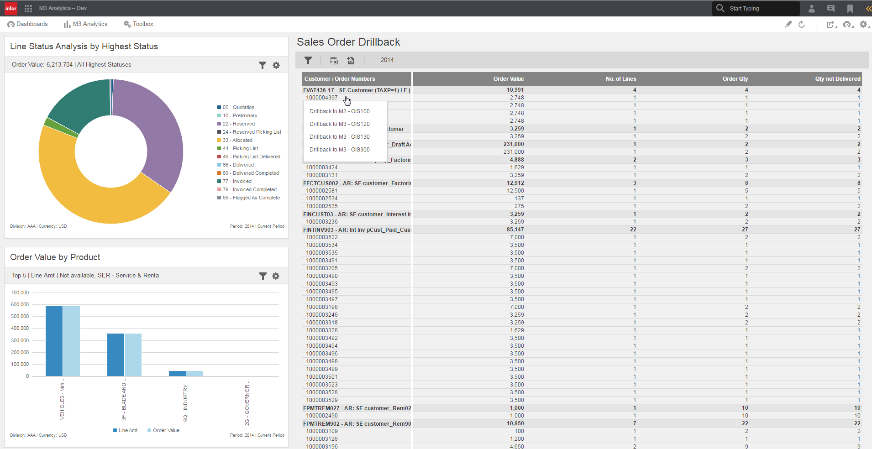
Task: Expand the gauge dashboard options dropdown
Action: 848,24
